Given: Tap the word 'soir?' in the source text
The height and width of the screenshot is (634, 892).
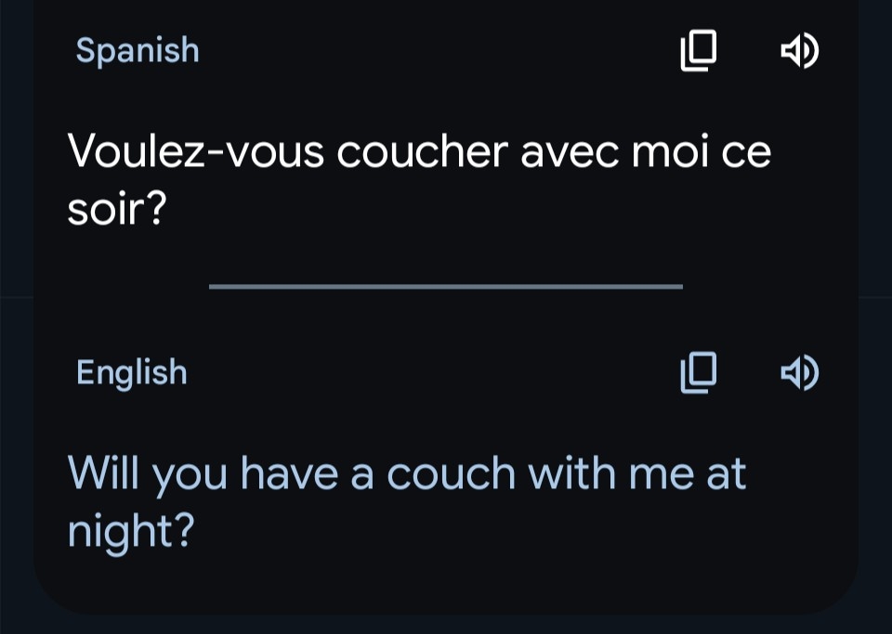Looking at the screenshot, I should pyautogui.click(x=117, y=211).
